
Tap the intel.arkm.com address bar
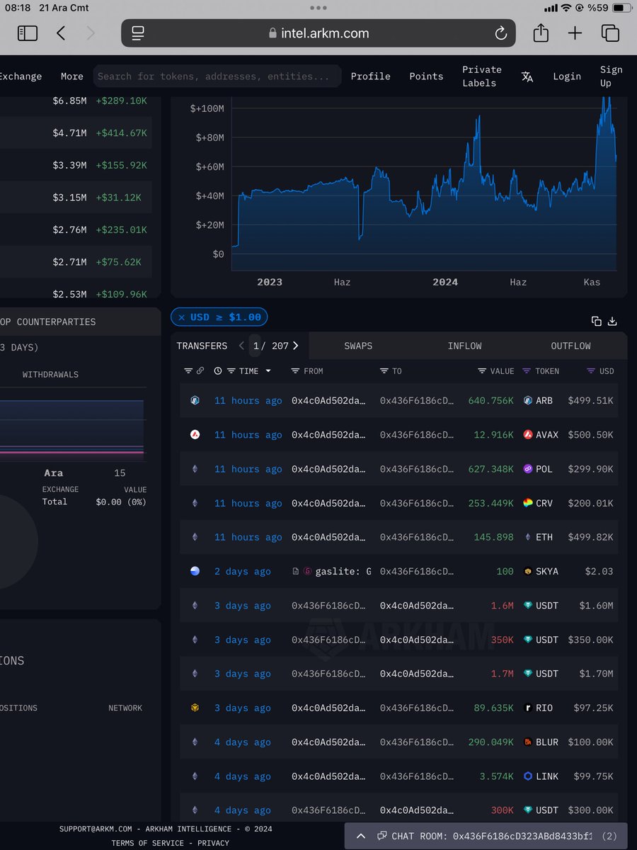pos(318,33)
